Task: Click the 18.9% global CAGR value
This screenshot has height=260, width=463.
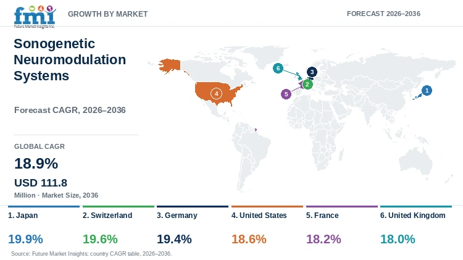Action: click(x=36, y=164)
